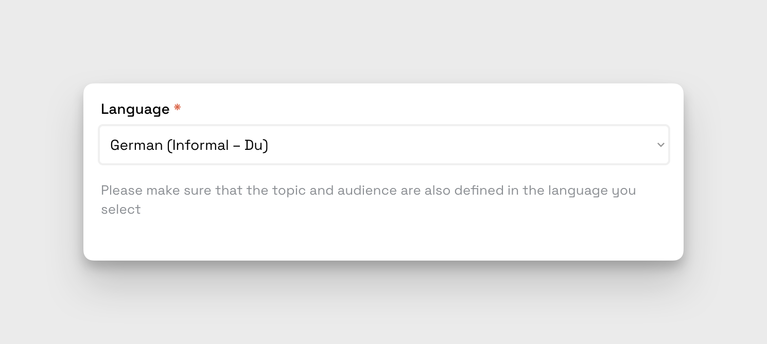Click the gray background outside the card
This screenshot has height=344, width=767.
tap(383, 41)
